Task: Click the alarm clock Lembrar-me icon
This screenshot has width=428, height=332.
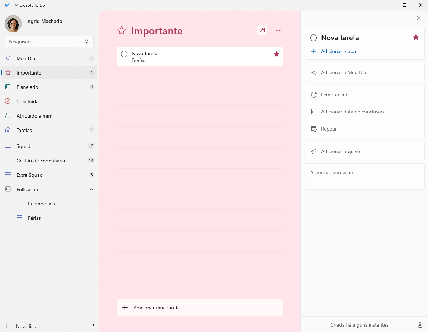Action: [x=314, y=95]
